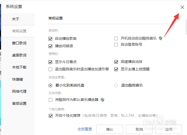Screen dimensions: 187x135
Task: Enable 开机自动启动酷我音乐
Action: point(116,38)
